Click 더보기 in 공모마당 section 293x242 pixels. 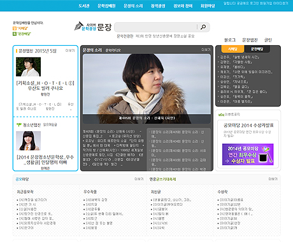click(x=139, y=179)
